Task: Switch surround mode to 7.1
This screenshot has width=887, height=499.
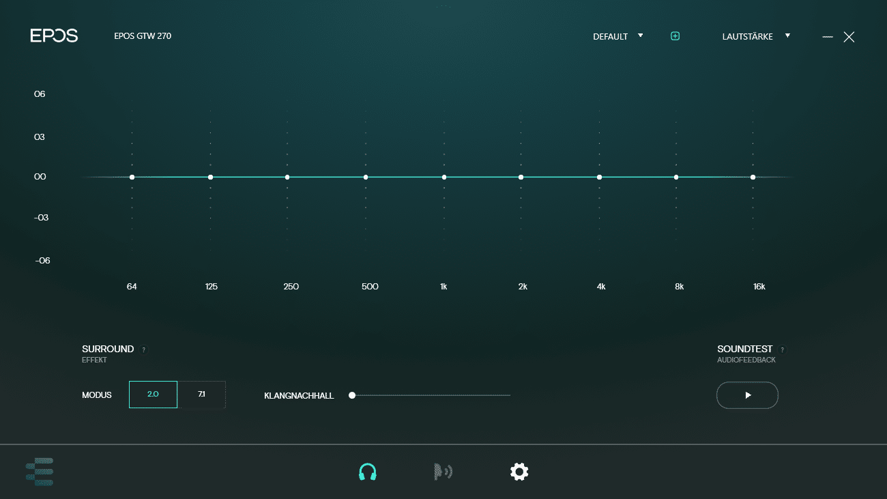Action: tap(201, 395)
